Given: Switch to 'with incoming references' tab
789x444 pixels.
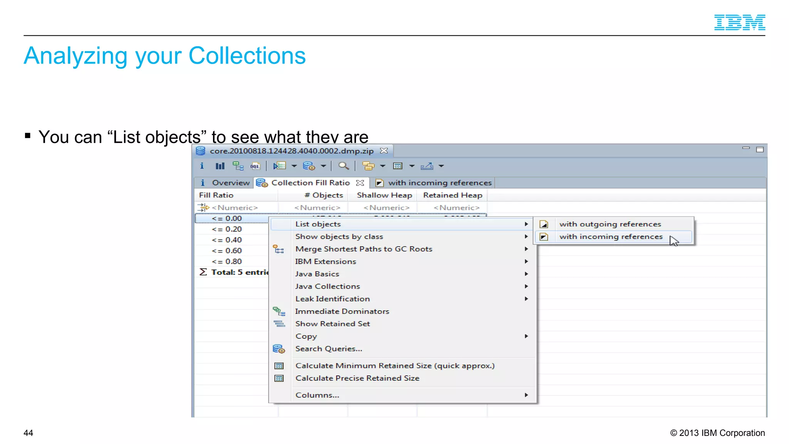Looking at the screenshot, I should pyautogui.click(x=434, y=183).
